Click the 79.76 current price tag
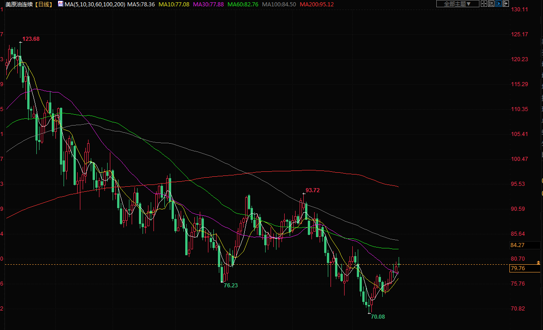543x330 pixels. [518, 269]
